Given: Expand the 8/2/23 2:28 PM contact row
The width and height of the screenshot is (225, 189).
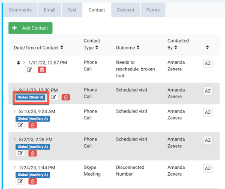Looking at the screenshot, I should pyautogui.click(x=15, y=139).
